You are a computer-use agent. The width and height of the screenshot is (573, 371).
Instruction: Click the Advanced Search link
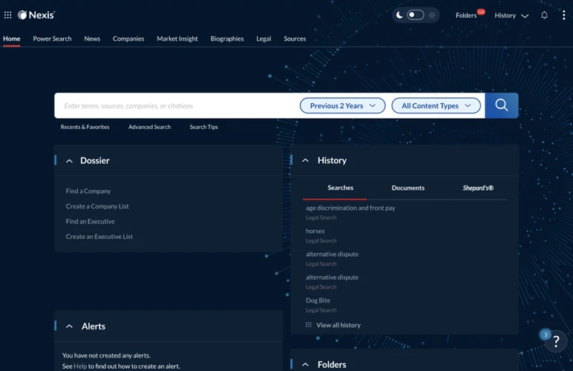(149, 127)
